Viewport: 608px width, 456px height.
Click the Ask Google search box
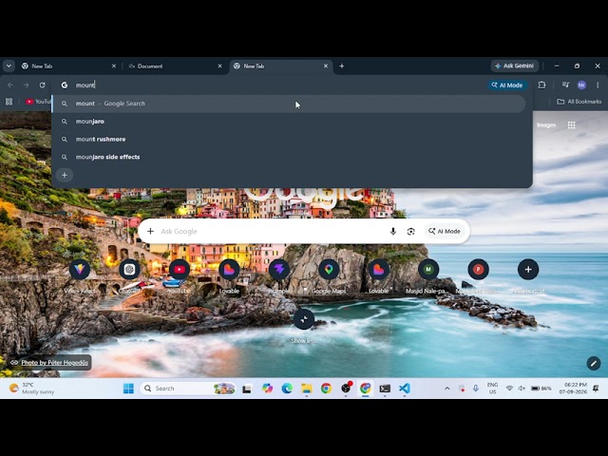(304, 232)
